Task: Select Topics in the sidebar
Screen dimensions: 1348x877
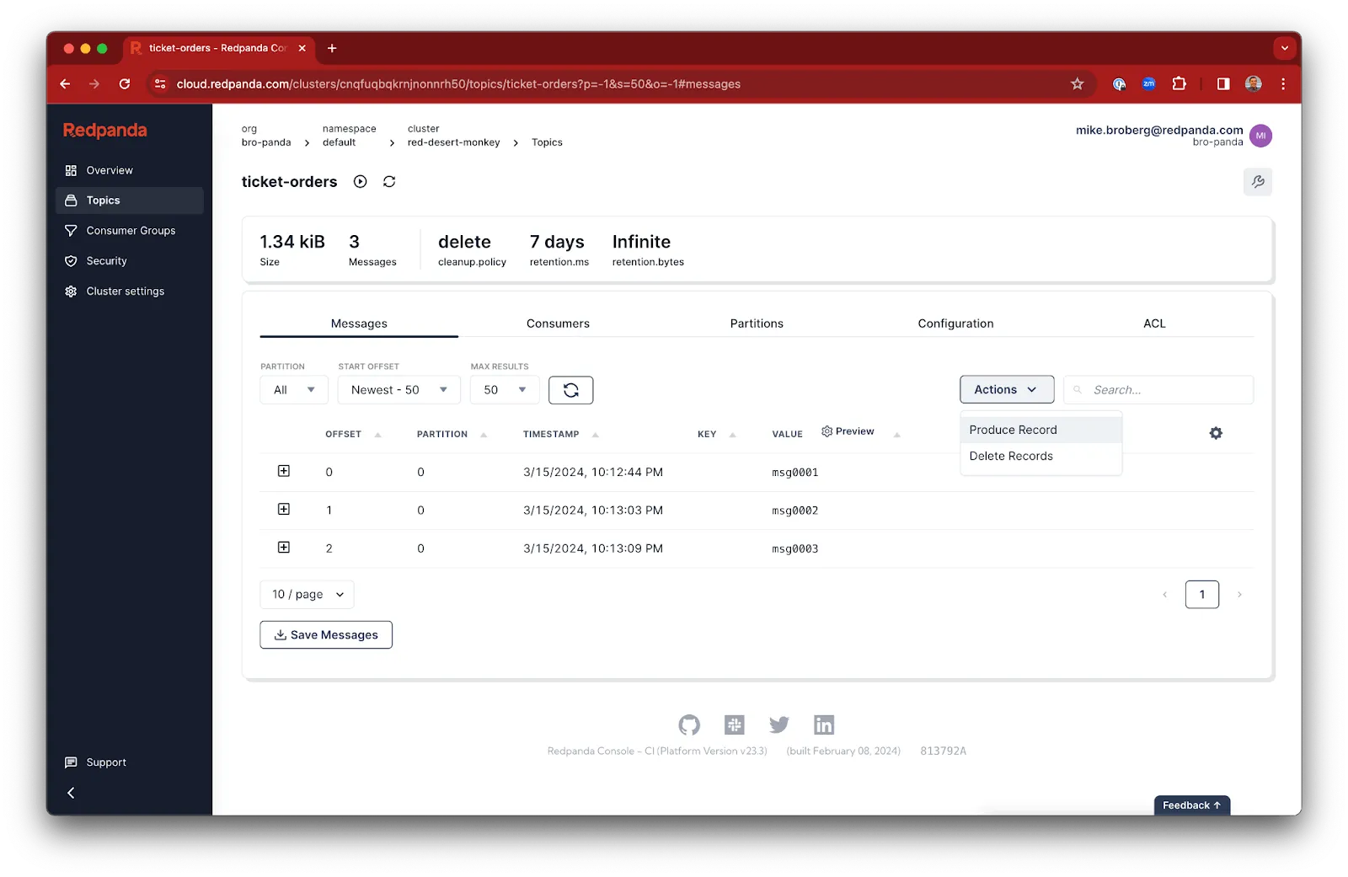Action: pos(103,200)
